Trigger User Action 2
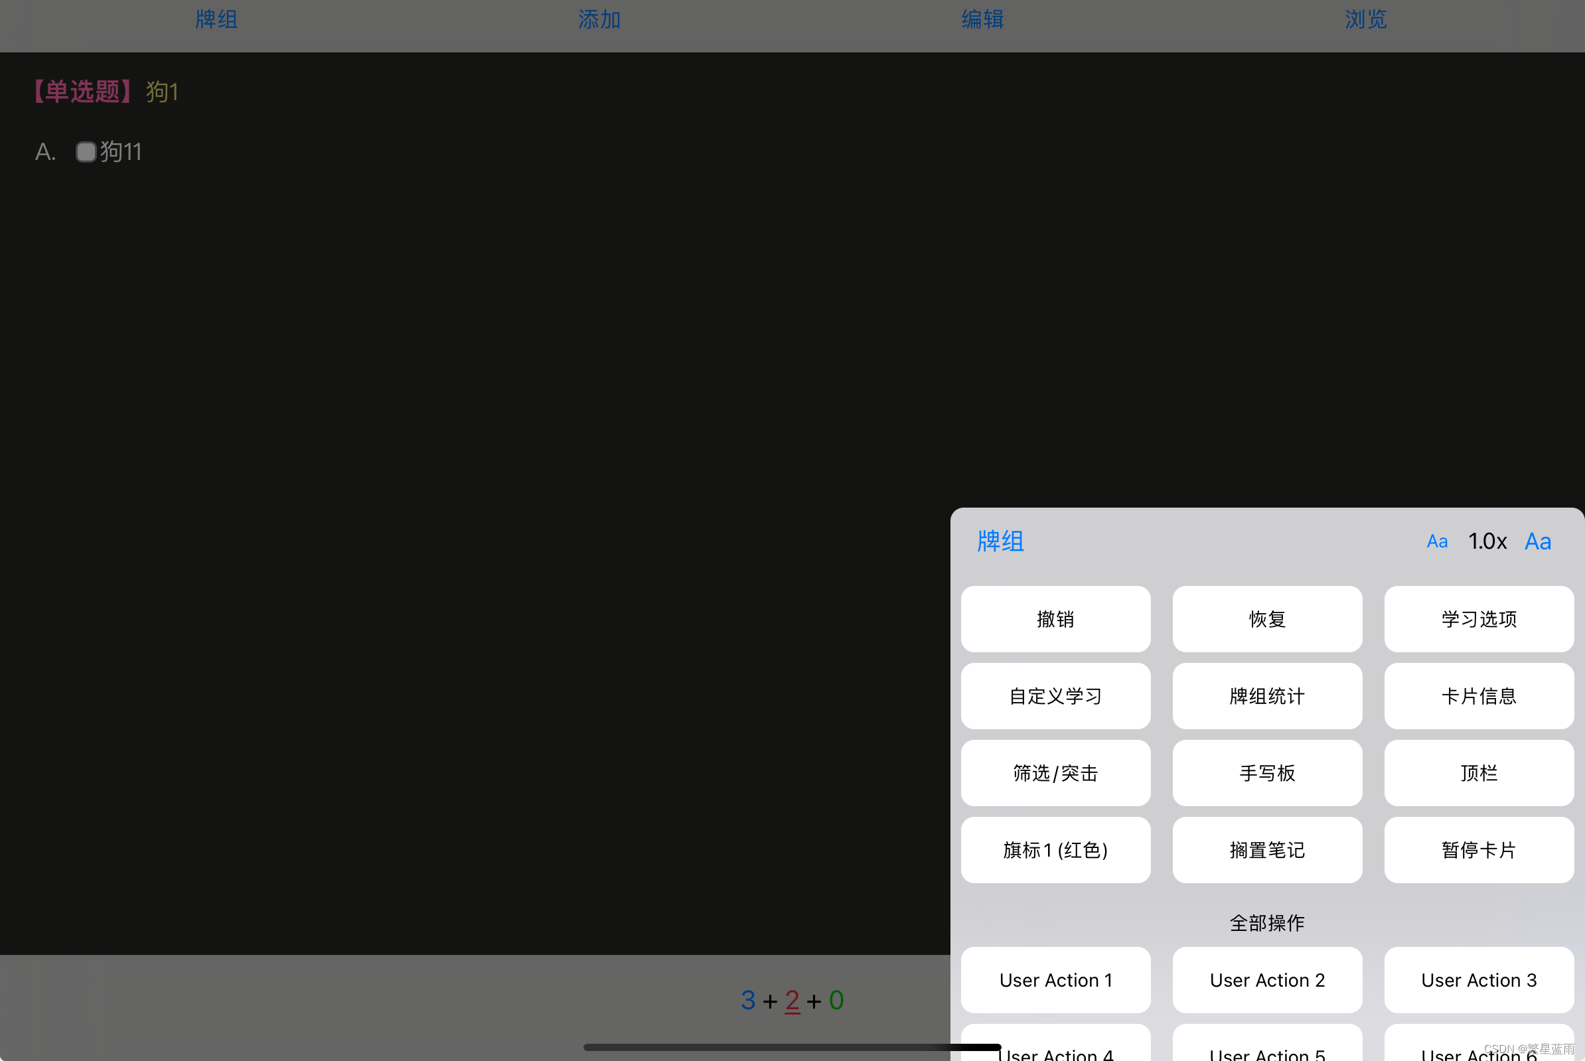The width and height of the screenshot is (1585, 1061). tap(1267, 980)
